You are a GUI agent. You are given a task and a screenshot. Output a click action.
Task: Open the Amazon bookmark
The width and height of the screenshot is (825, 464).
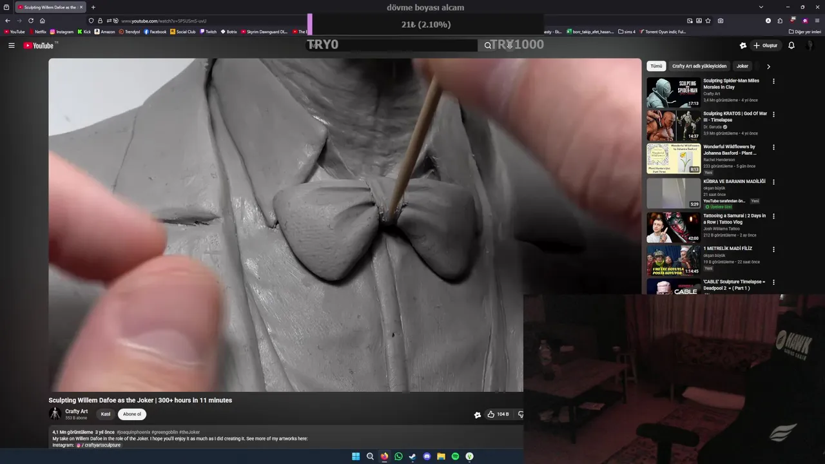click(104, 32)
